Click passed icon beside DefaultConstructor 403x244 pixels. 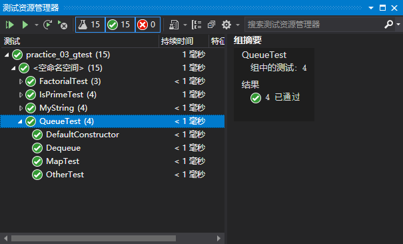click(x=37, y=135)
